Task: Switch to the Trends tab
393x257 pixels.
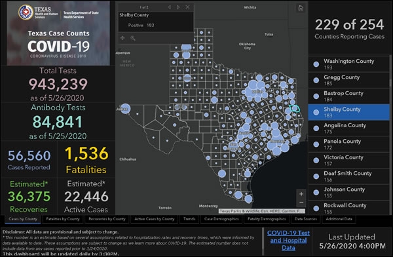Action: tap(189, 219)
